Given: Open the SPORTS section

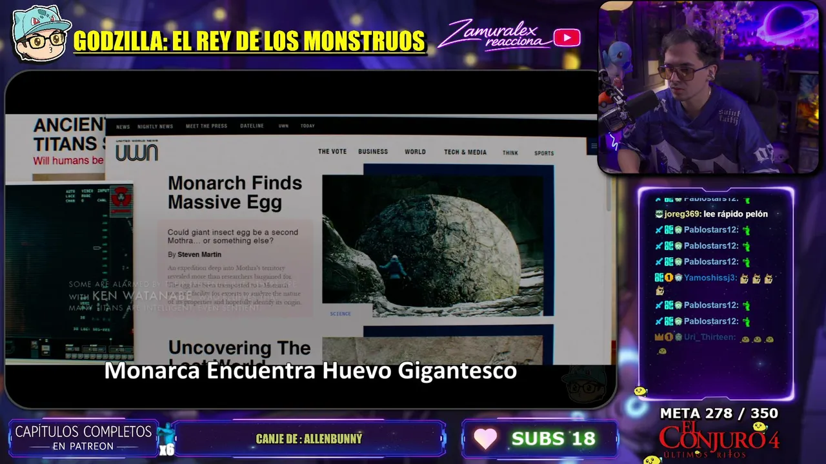Looking at the screenshot, I should (x=544, y=153).
